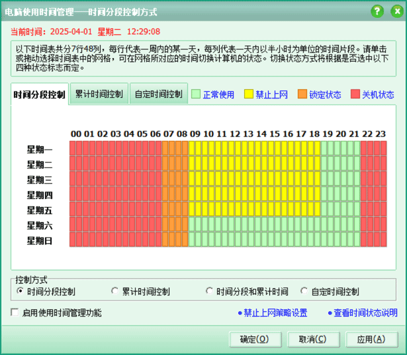The image size is (407, 355).
Task: Click the 取消(C) button
Action: click(x=312, y=339)
